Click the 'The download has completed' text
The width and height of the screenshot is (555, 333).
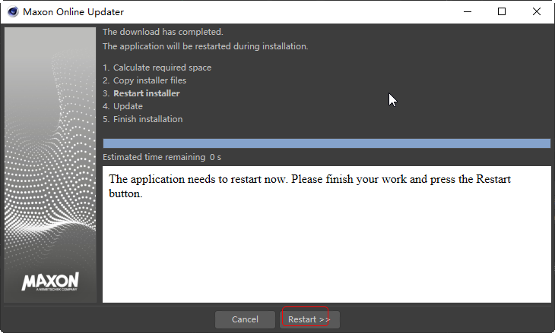[x=163, y=32]
